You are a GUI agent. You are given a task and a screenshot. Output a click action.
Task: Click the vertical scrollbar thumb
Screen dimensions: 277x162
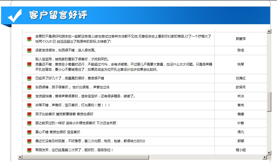[269, 102]
